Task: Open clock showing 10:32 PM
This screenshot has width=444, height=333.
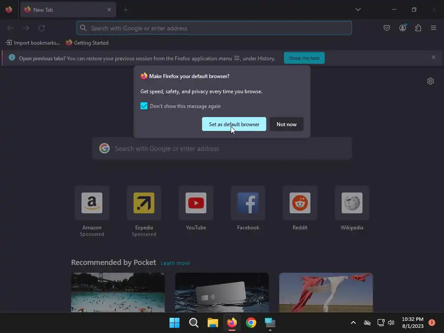Action: point(413,323)
